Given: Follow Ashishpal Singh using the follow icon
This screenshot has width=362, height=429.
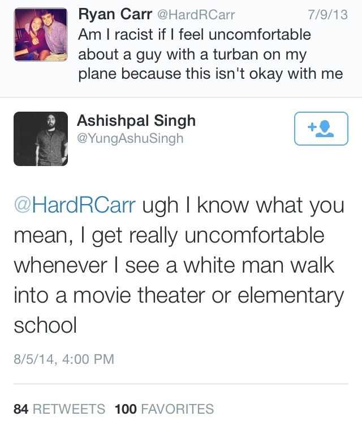Looking at the screenshot, I should coord(321,129).
